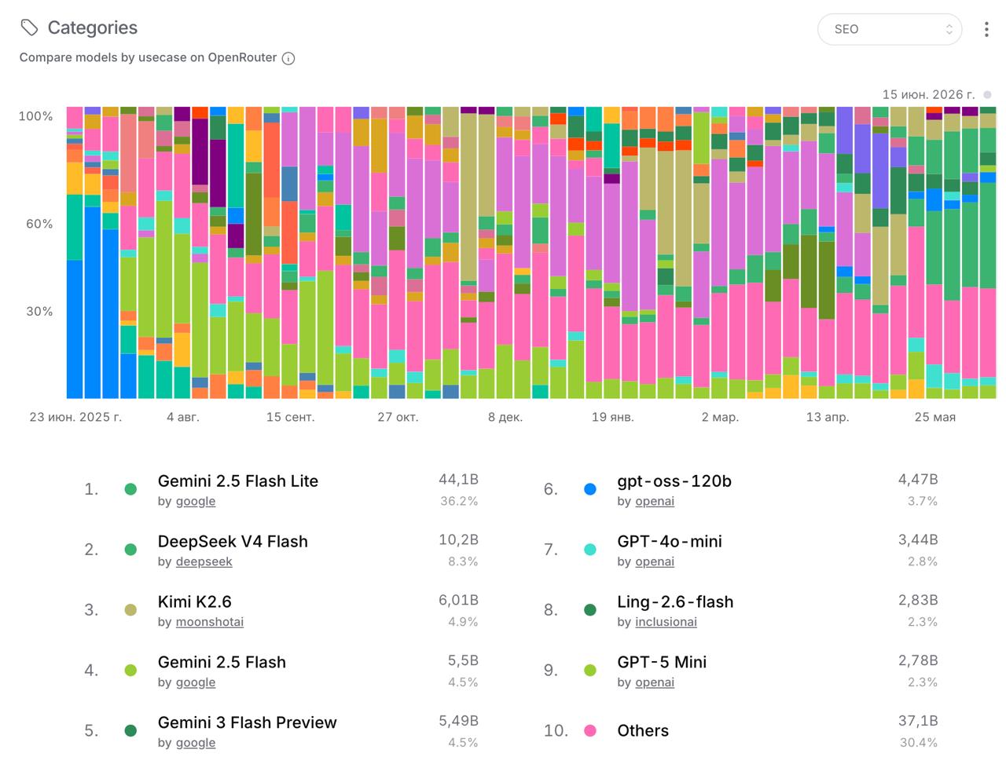Click the lime dot for GPT-5 Mini
Image resolution: width=1006 pixels, height=764 pixels.
tap(590, 671)
